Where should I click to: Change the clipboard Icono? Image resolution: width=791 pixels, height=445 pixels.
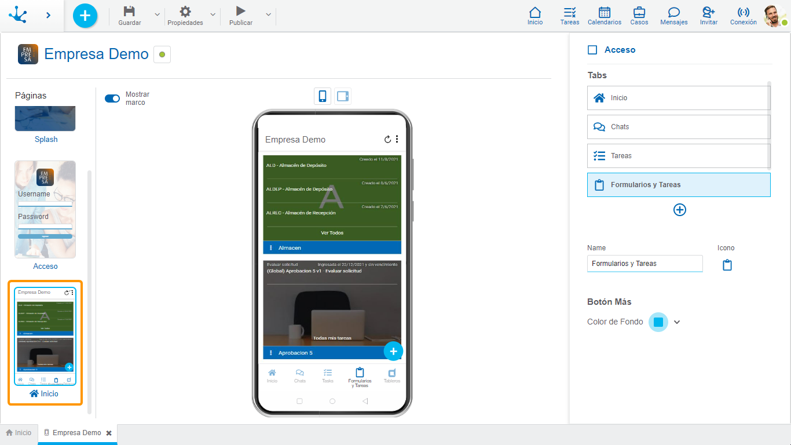pos(727,265)
